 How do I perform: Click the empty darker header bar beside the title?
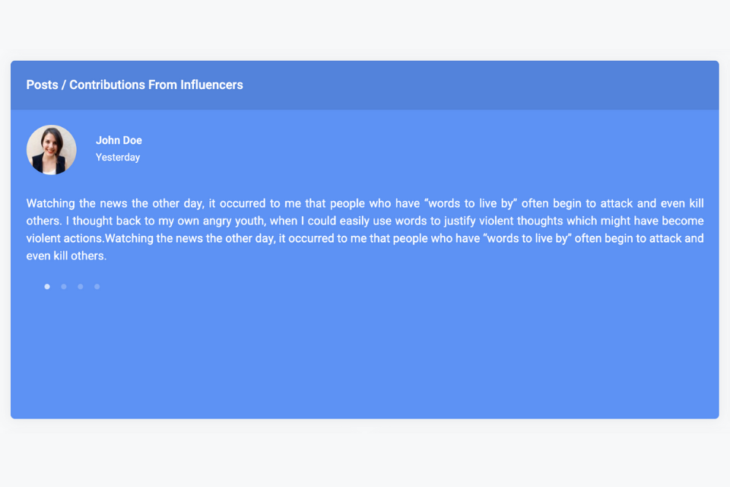coord(480,85)
